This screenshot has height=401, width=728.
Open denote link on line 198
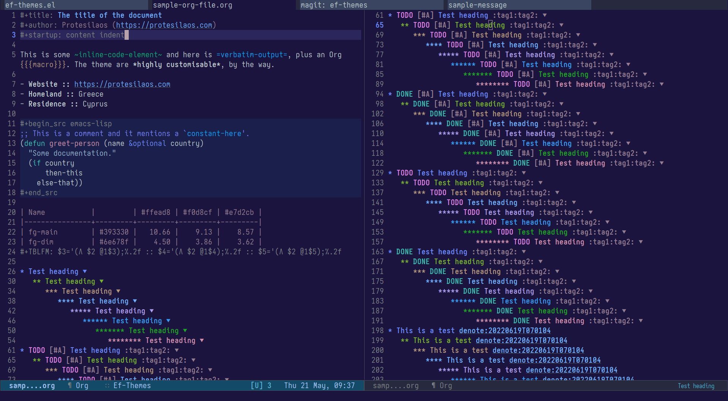pyautogui.click(x=505, y=331)
